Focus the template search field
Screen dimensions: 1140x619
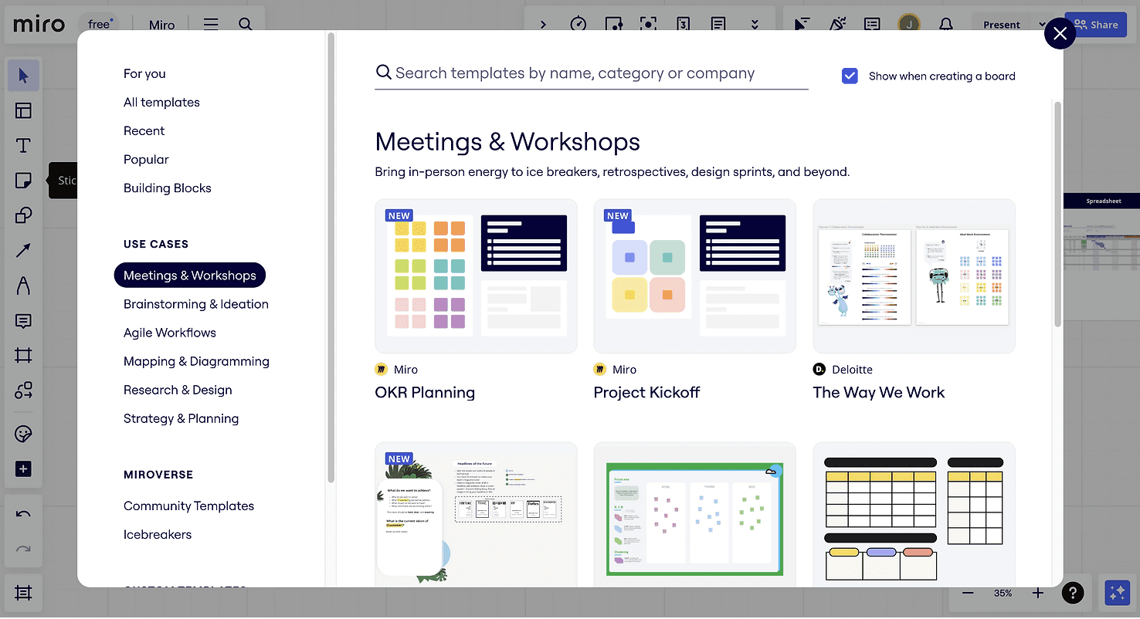592,73
